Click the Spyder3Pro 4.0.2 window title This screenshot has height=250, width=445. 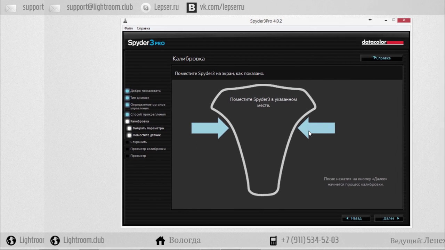click(266, 21)
